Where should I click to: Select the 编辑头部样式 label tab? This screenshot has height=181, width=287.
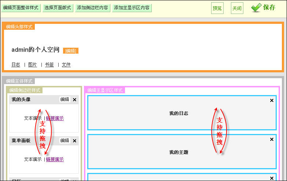point(19,27)
